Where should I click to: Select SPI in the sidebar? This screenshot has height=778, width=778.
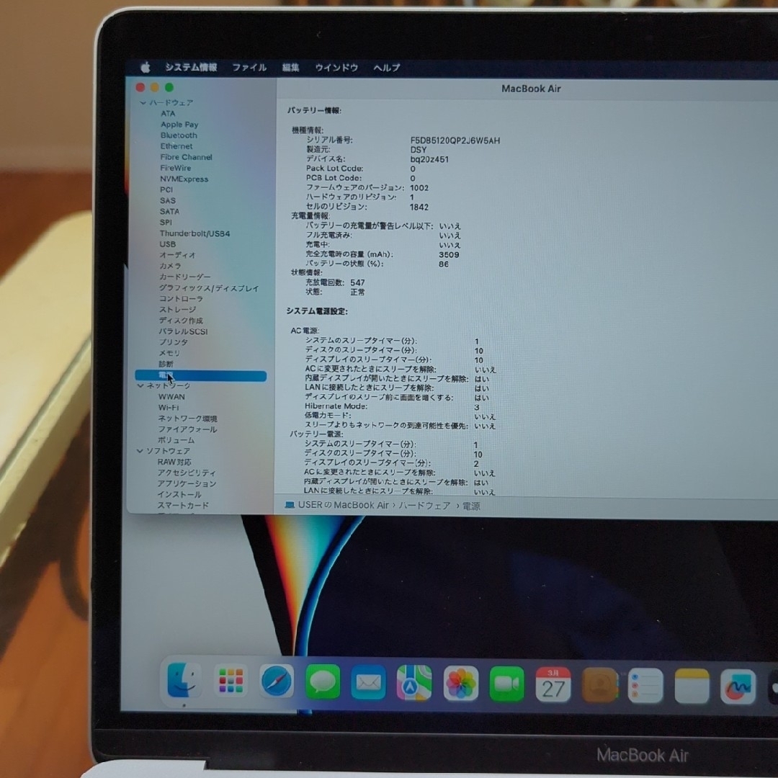(x=166, y=223)
